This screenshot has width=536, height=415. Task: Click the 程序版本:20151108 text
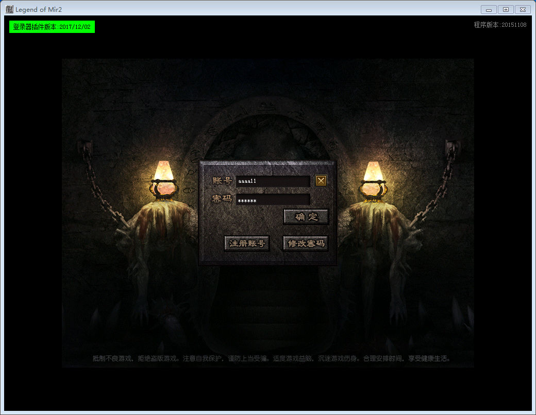click(x=500, y=25)
